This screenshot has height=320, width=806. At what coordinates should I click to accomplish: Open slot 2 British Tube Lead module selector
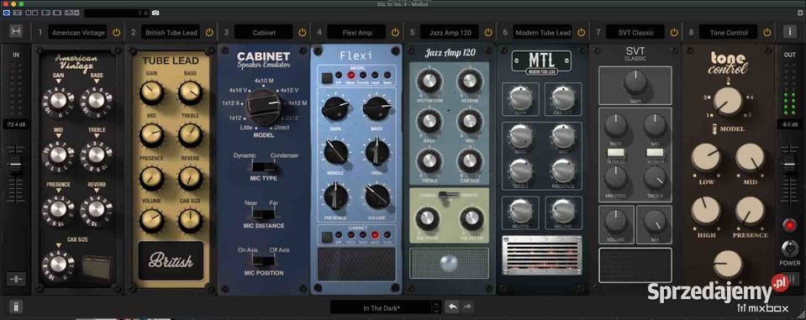pyautogui.click(x=171, y=33)
